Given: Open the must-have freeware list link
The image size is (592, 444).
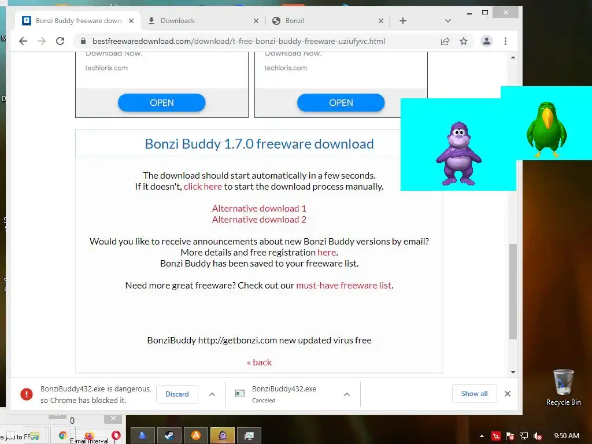Looking at the screenshot, I should (343, 285).
